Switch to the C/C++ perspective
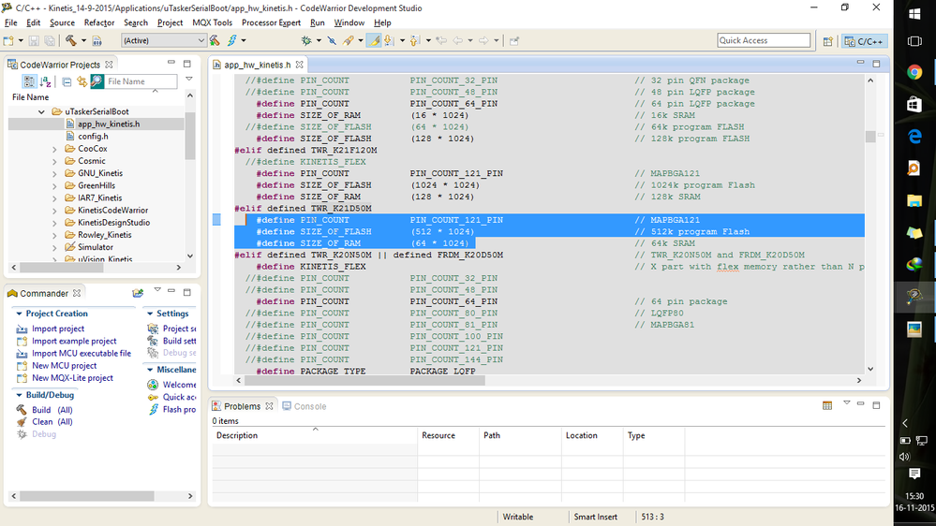This screenshot has height=526, width=936. tap(864, 41)
